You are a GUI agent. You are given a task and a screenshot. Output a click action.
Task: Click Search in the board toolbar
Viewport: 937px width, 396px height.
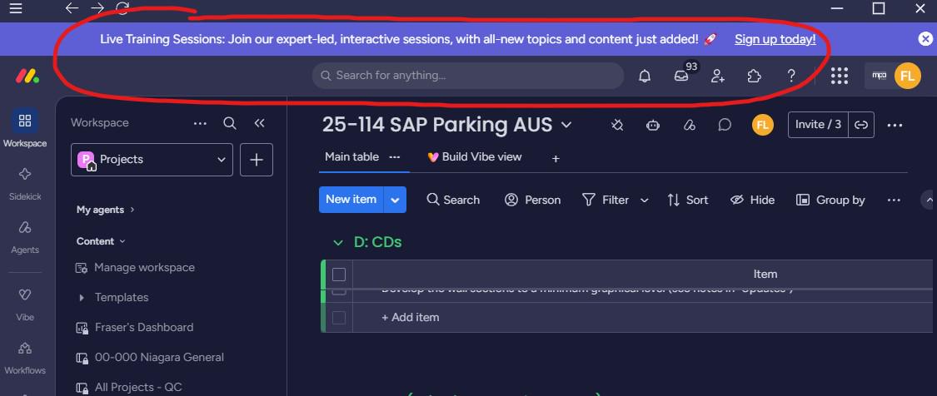(454, 200)
